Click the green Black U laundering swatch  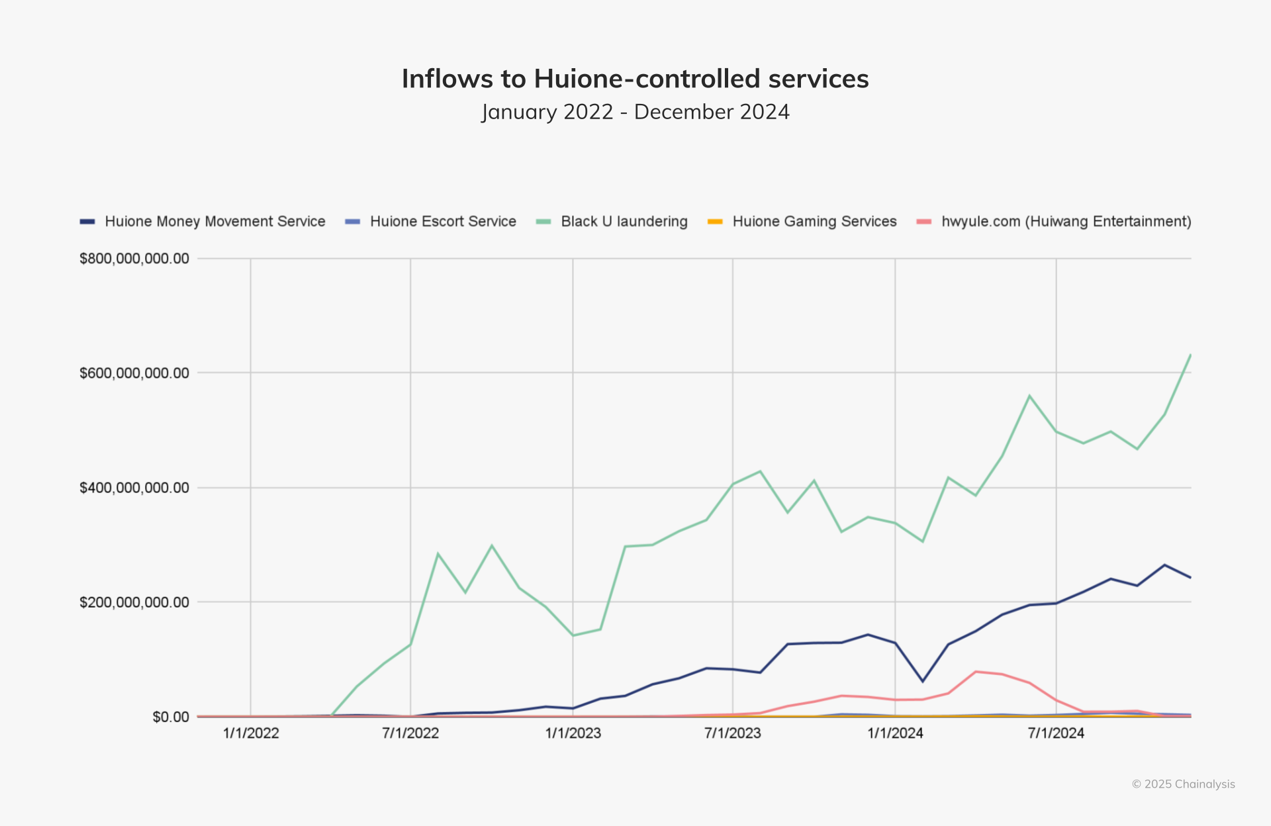coord(543,222)
